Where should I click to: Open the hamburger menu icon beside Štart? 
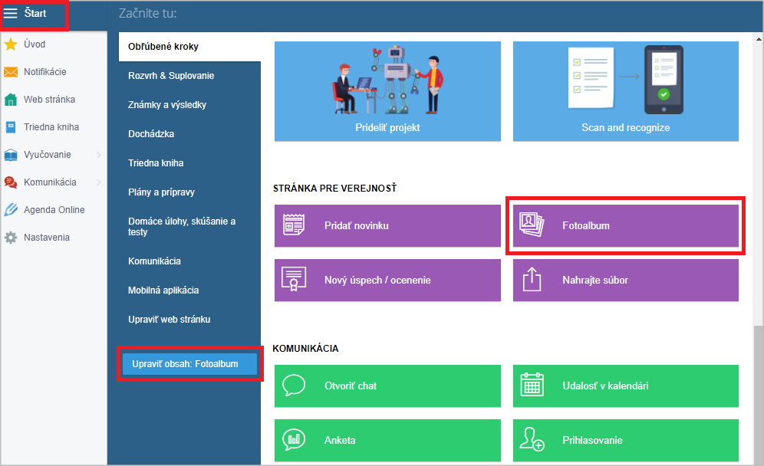[10, 13]
